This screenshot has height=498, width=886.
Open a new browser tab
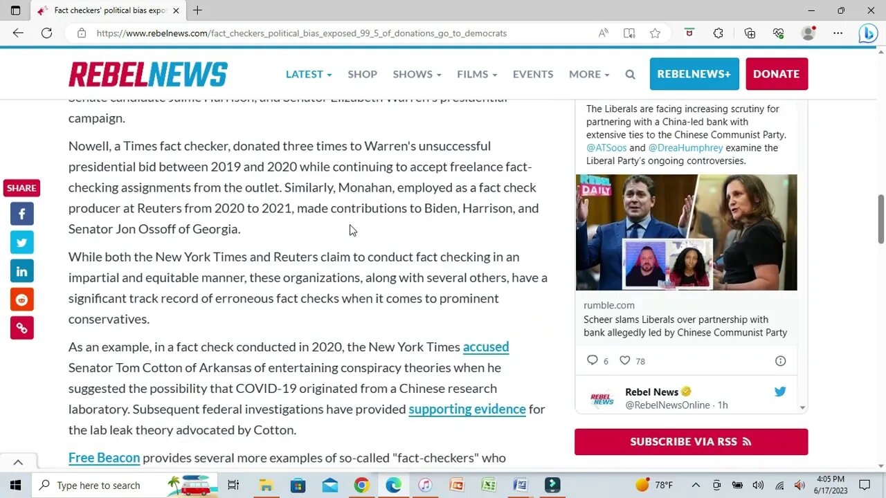(197, 10)
